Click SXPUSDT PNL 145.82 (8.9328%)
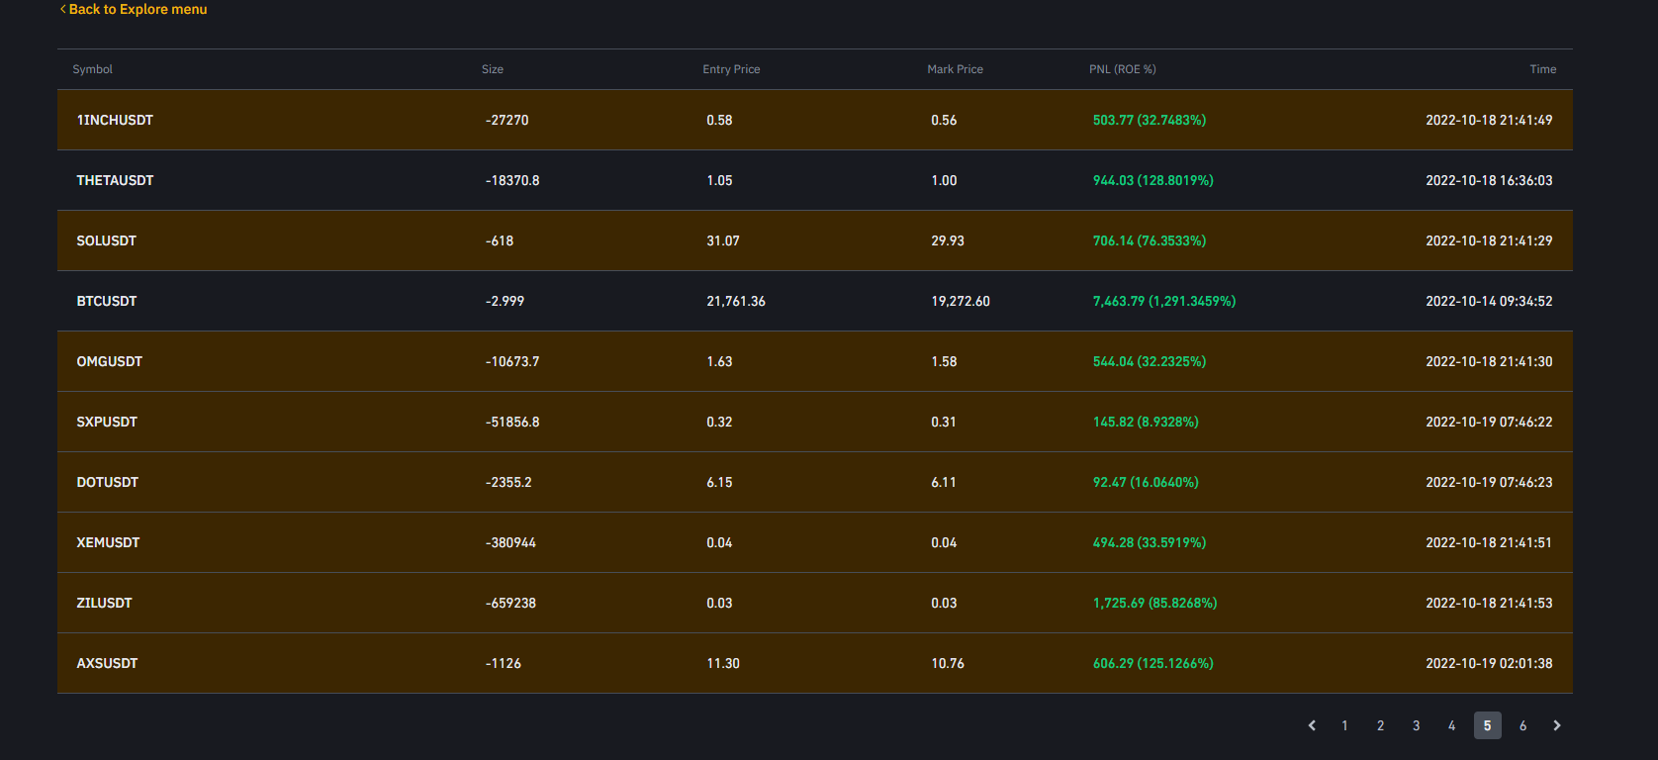1658x760 pixels. click(x=1146, y=422)
